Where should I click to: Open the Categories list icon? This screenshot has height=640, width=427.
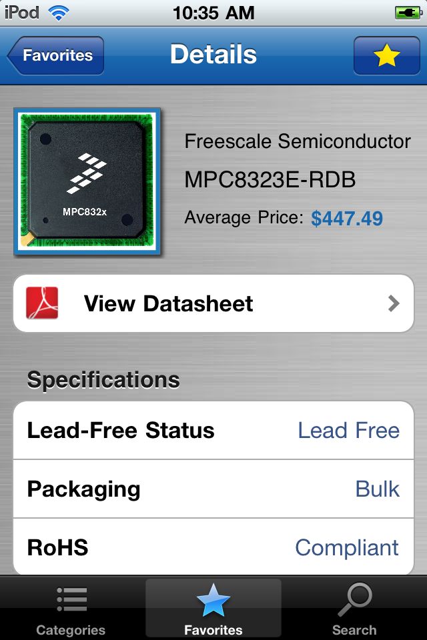point(71,599)
